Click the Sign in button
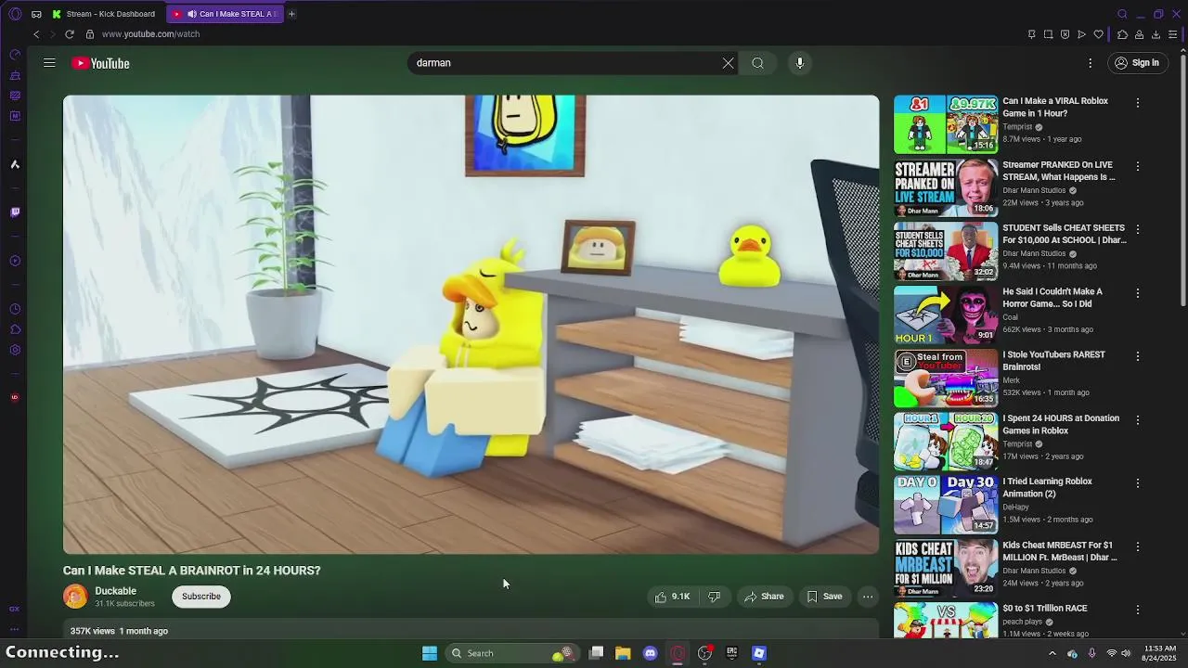The height and width of the screenshot is (668, 1188). (x=1137, y=63)
